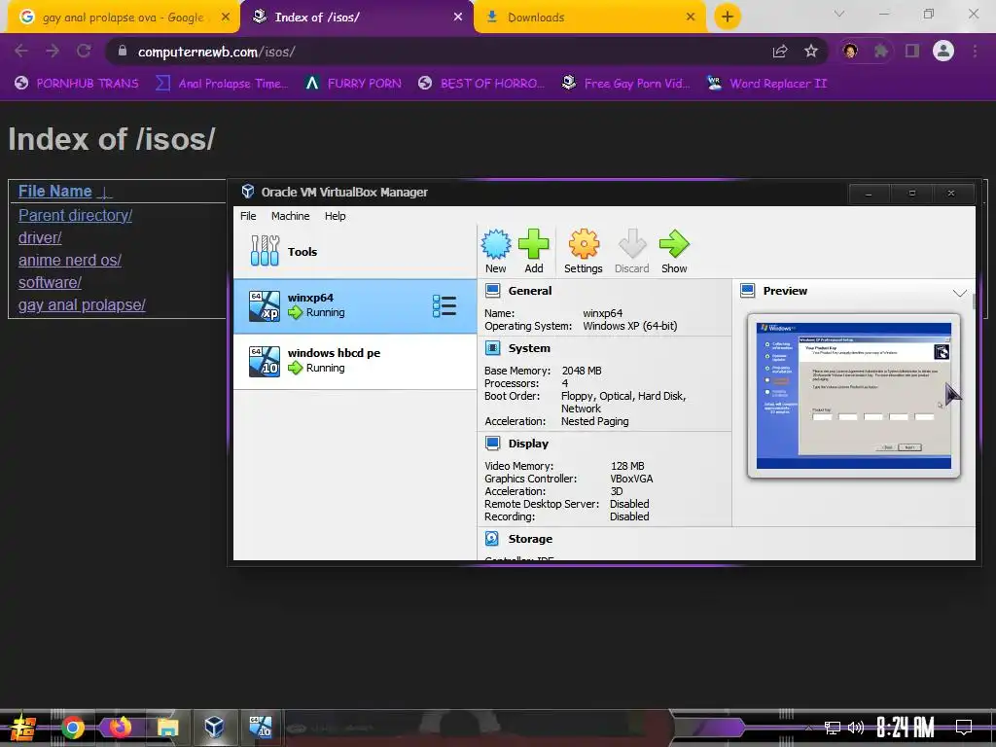Open Settings gear icon in VirtualBox

(x=584, y=244)
